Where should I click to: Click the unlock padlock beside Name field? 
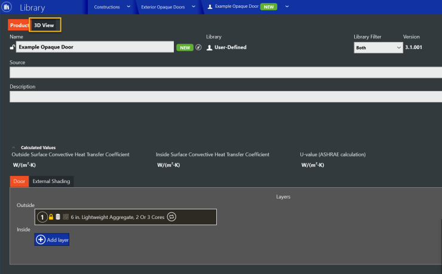coord(13,47)
